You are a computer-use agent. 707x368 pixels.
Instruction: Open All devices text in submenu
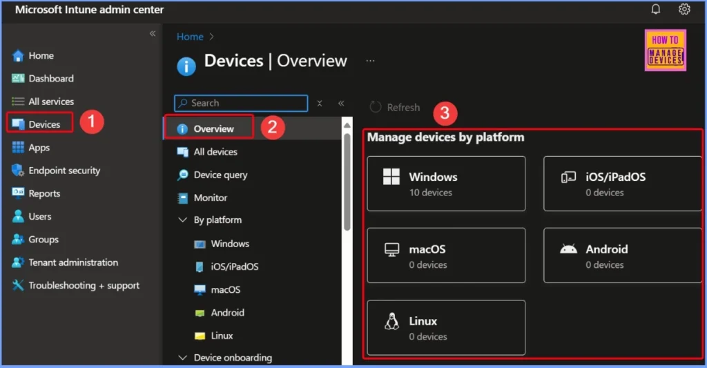[215, 152]
